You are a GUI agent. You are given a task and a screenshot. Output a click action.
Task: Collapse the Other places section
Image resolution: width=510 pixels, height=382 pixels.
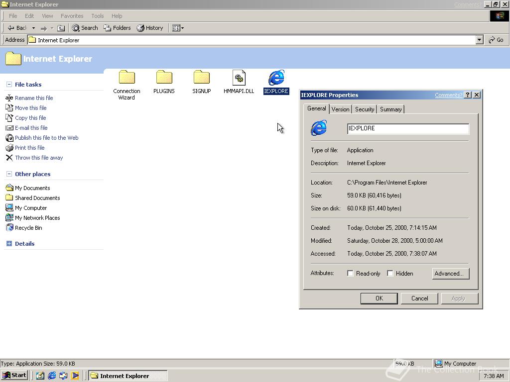(x=9, y=174)
